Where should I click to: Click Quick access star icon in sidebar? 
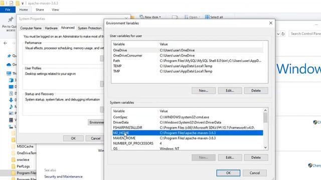click(9, 56)
